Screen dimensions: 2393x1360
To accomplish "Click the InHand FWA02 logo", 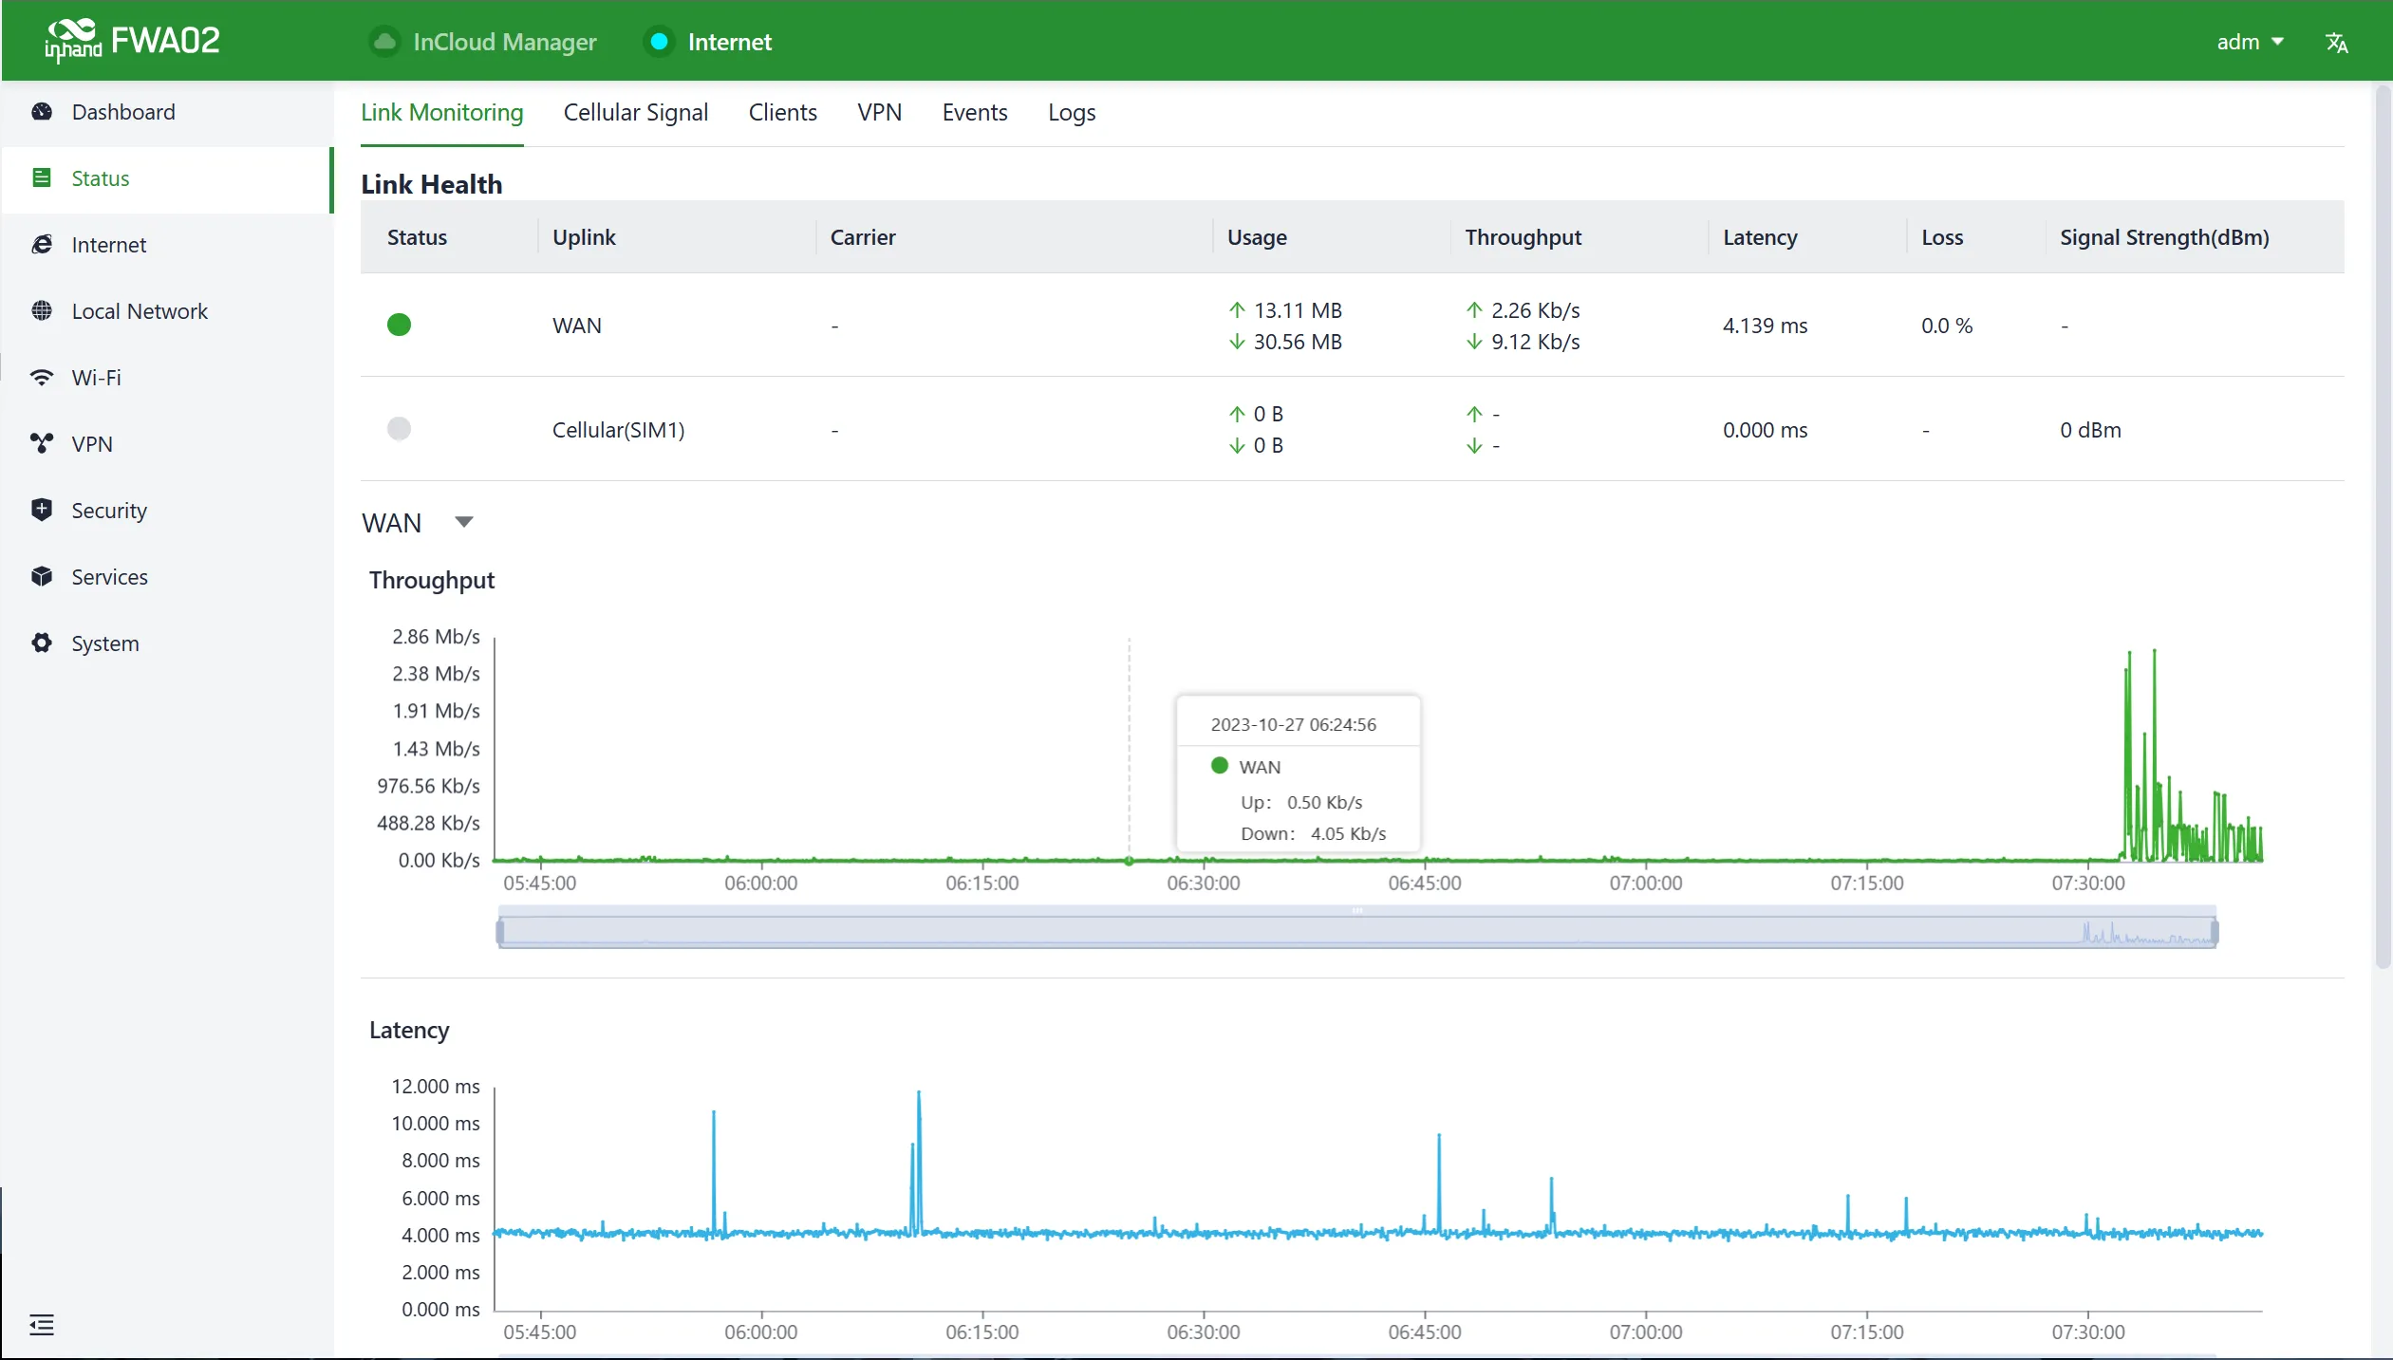I will [132, 41].
